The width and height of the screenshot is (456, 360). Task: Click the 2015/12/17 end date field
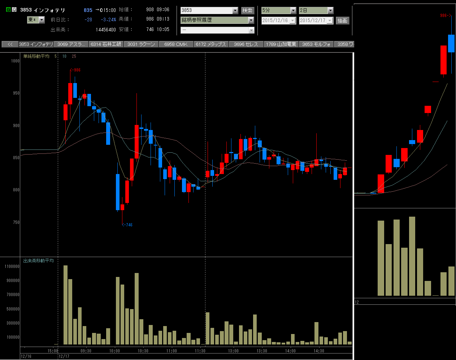(x=316, y=21)
